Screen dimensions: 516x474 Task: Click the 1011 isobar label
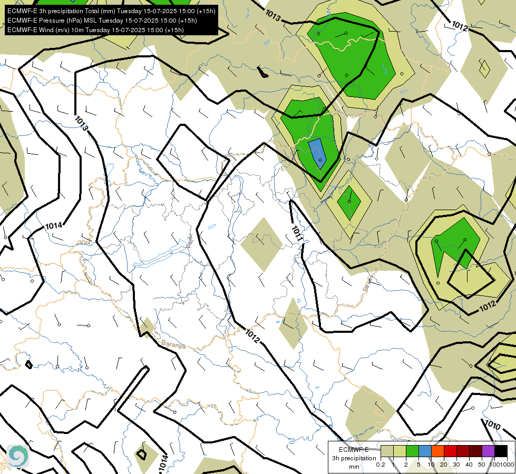pos(297,233)
